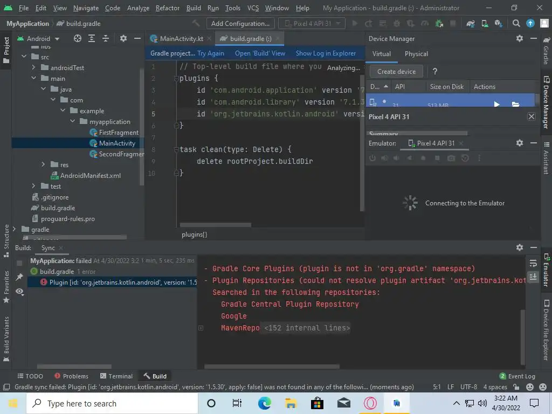Click the Add Configuration button
552x414 pixels.
(240, 24)
